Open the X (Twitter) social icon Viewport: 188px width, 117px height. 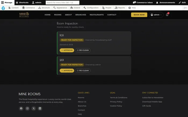[x=34, y=108]
